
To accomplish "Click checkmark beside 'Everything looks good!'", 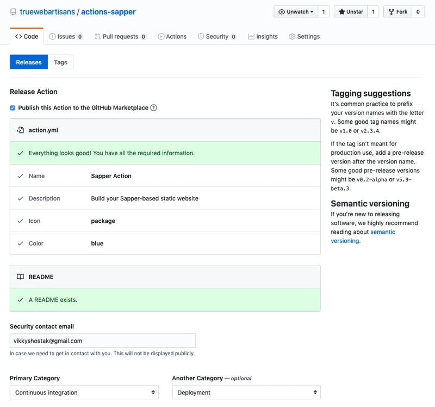I will point(20,153).
